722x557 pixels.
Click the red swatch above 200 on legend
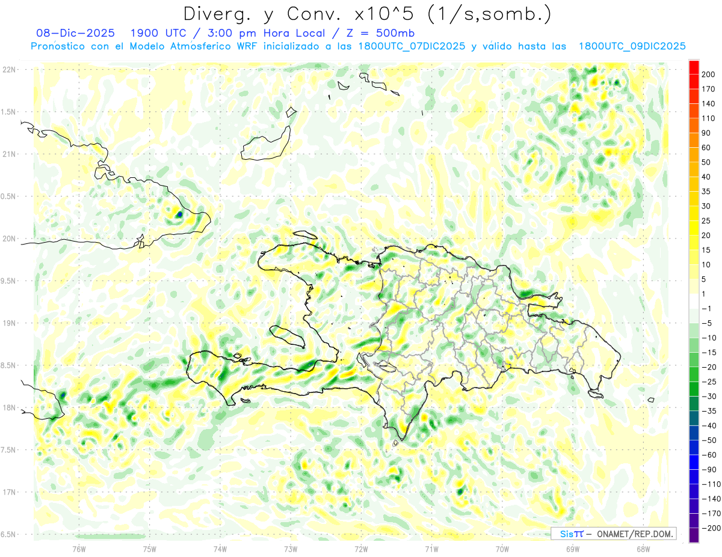pyautogui.click(x=694, y=67)
